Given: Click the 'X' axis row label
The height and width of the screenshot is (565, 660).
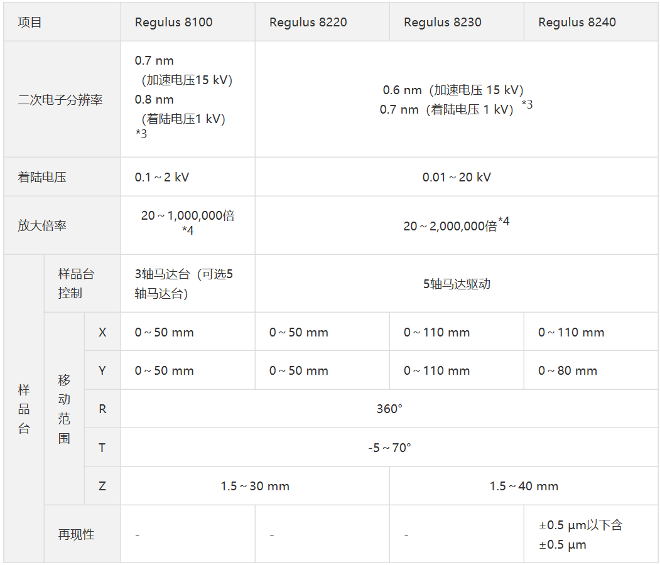Looking at the screenshot, I should tap(102, 332).
